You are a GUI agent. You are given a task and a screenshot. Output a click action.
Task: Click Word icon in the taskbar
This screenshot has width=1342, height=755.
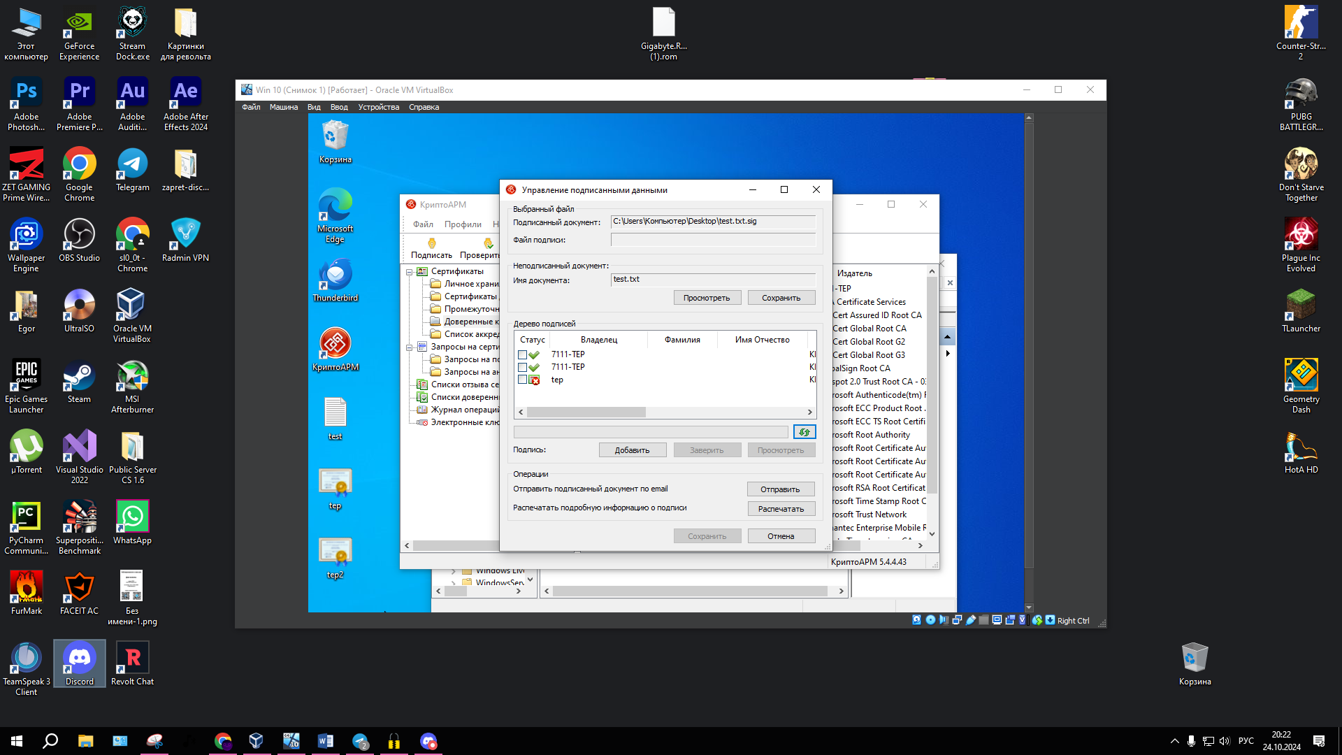[325, 741]
